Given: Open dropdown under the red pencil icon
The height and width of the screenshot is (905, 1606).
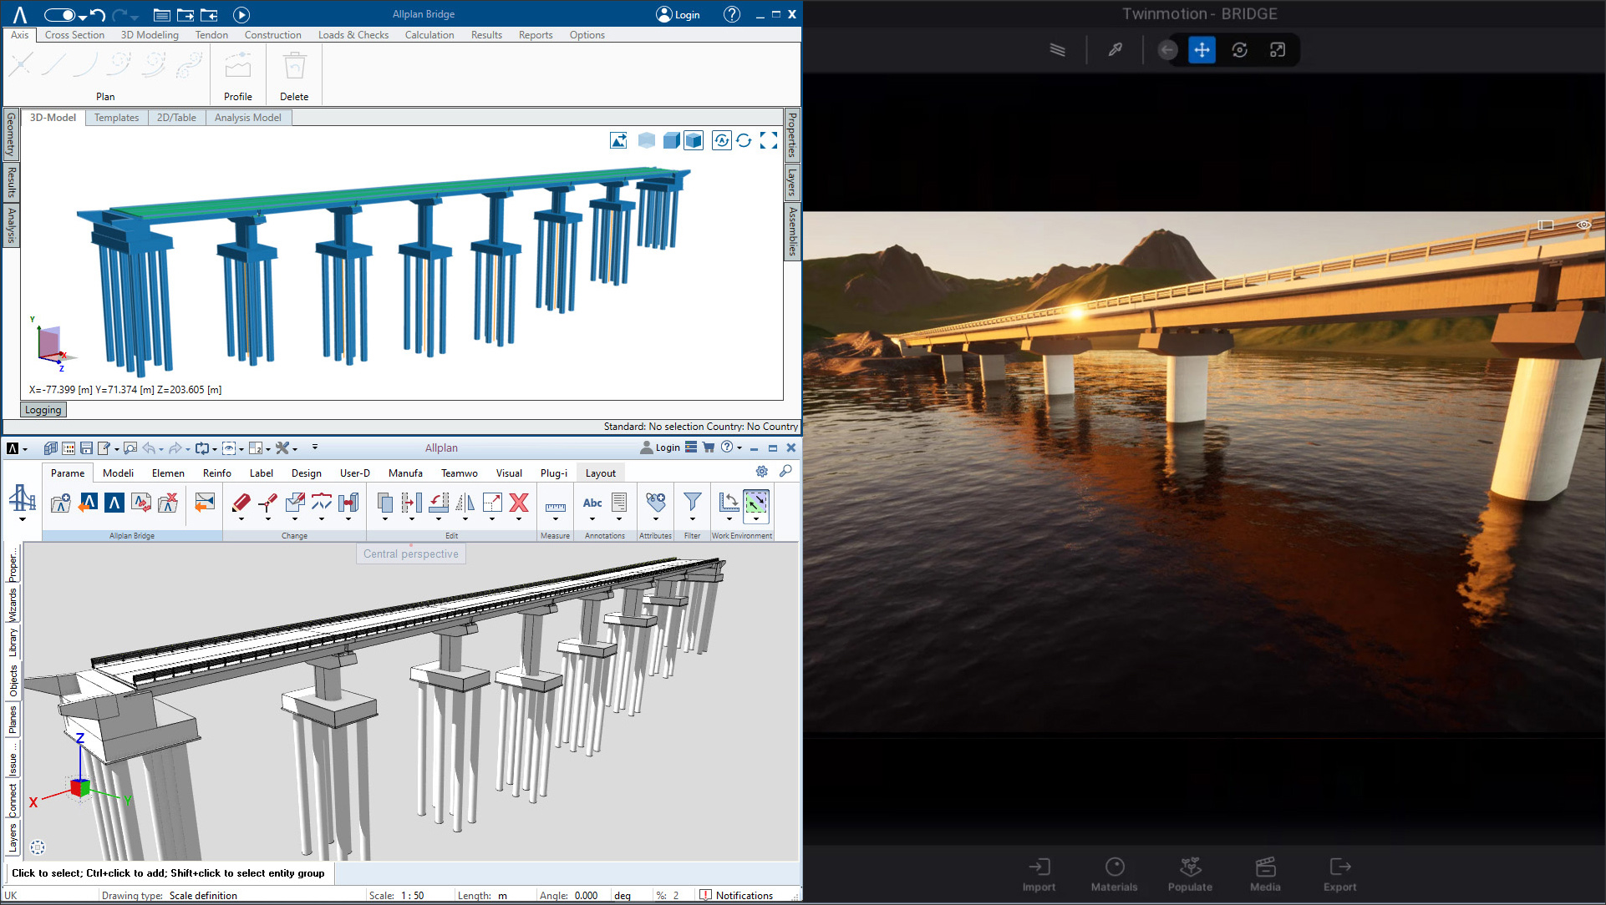Looking at the screenshot, I should click(241, 519).
